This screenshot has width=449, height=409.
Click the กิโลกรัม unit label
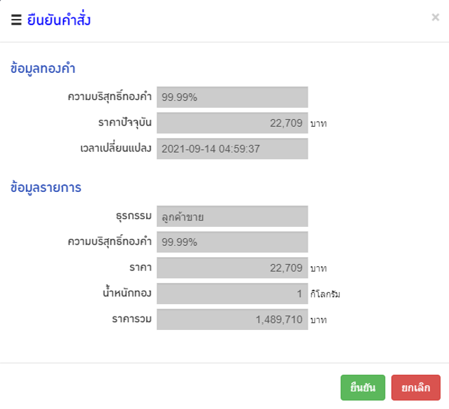326,294
